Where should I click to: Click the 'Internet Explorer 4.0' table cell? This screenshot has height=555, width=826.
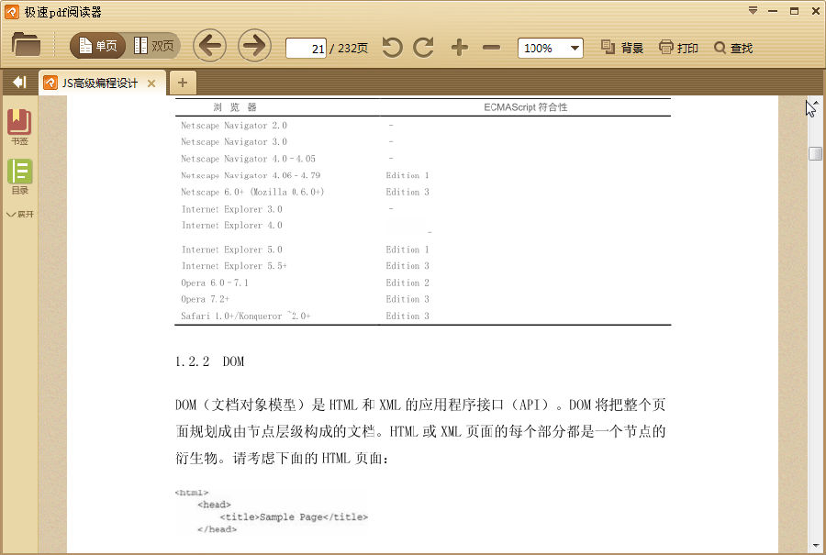pyautogui.click(x=232, y=226)
